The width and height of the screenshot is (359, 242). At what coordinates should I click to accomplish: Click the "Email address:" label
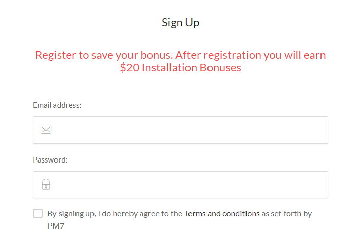coord(57,105)
